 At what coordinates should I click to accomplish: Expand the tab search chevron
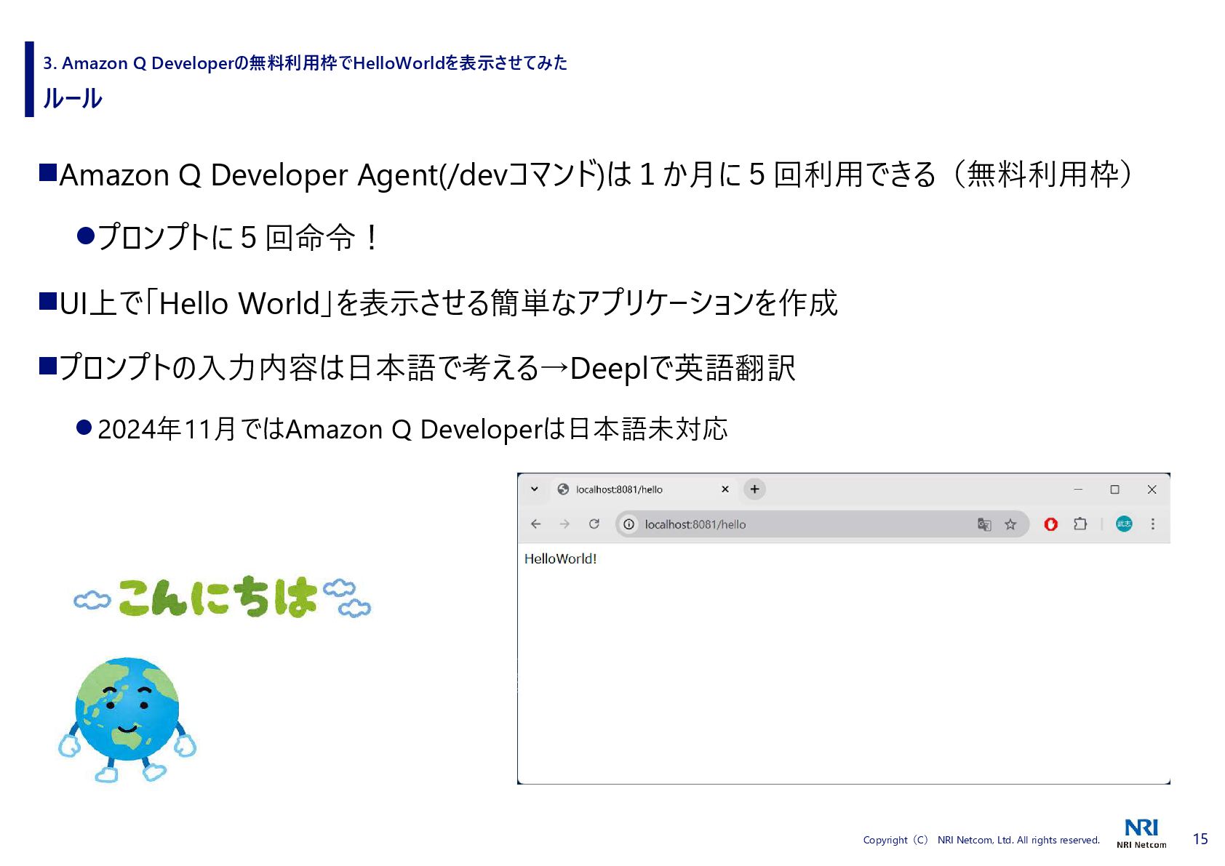tap(534, 489)
